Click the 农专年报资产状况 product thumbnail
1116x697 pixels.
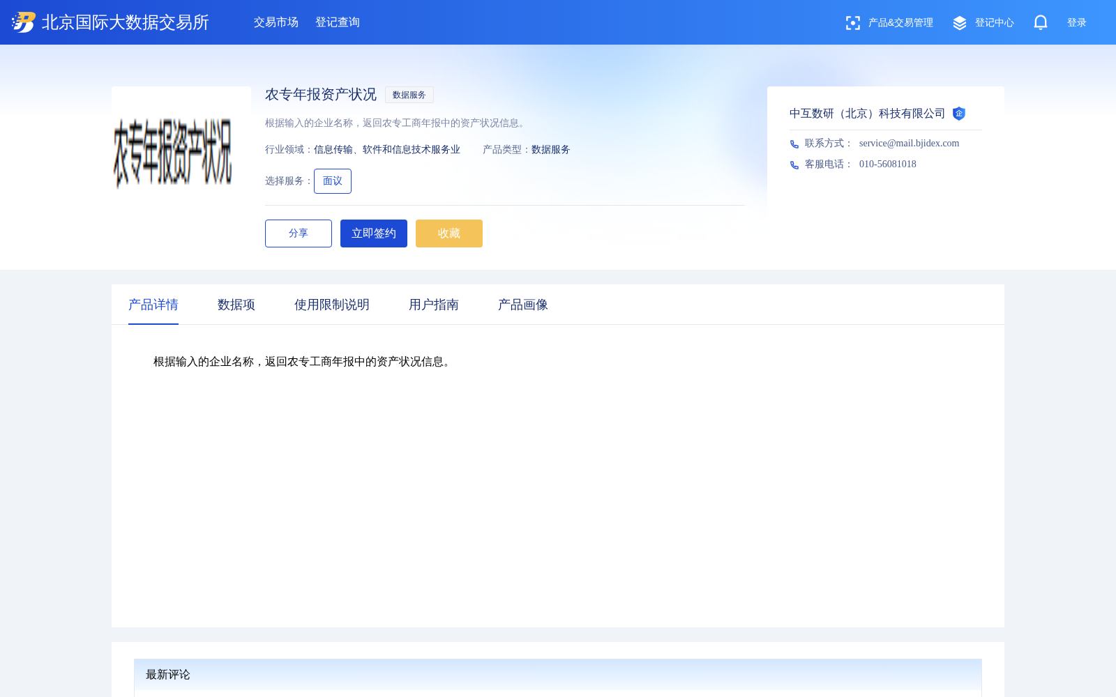[x=181, y=156]
